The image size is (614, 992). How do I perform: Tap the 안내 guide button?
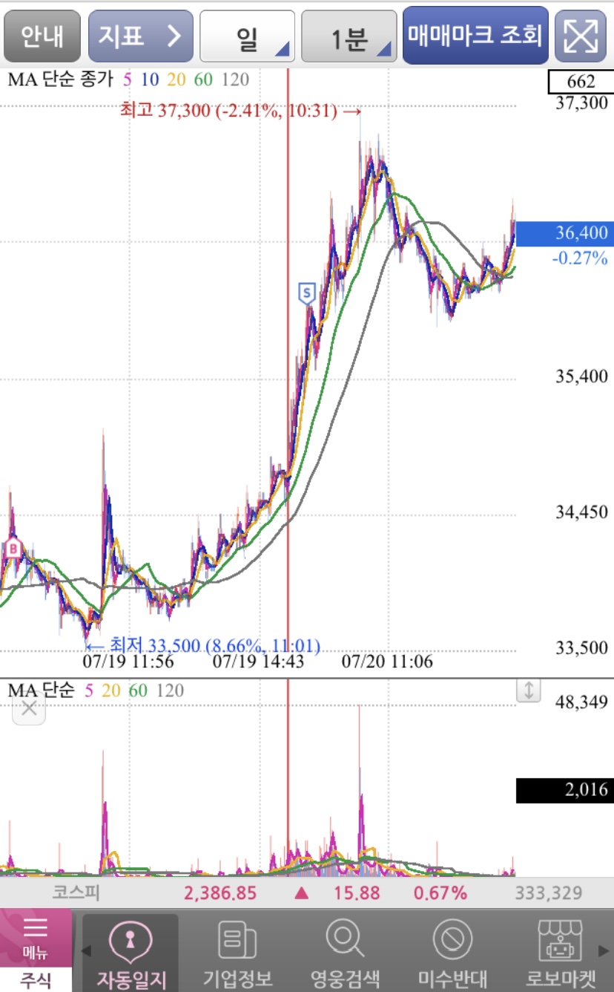coord(42,36)
